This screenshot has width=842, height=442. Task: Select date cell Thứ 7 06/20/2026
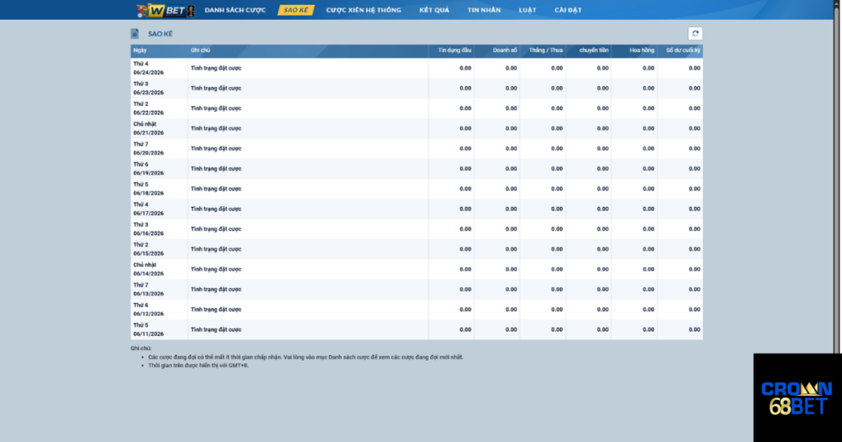pos(159,149)
